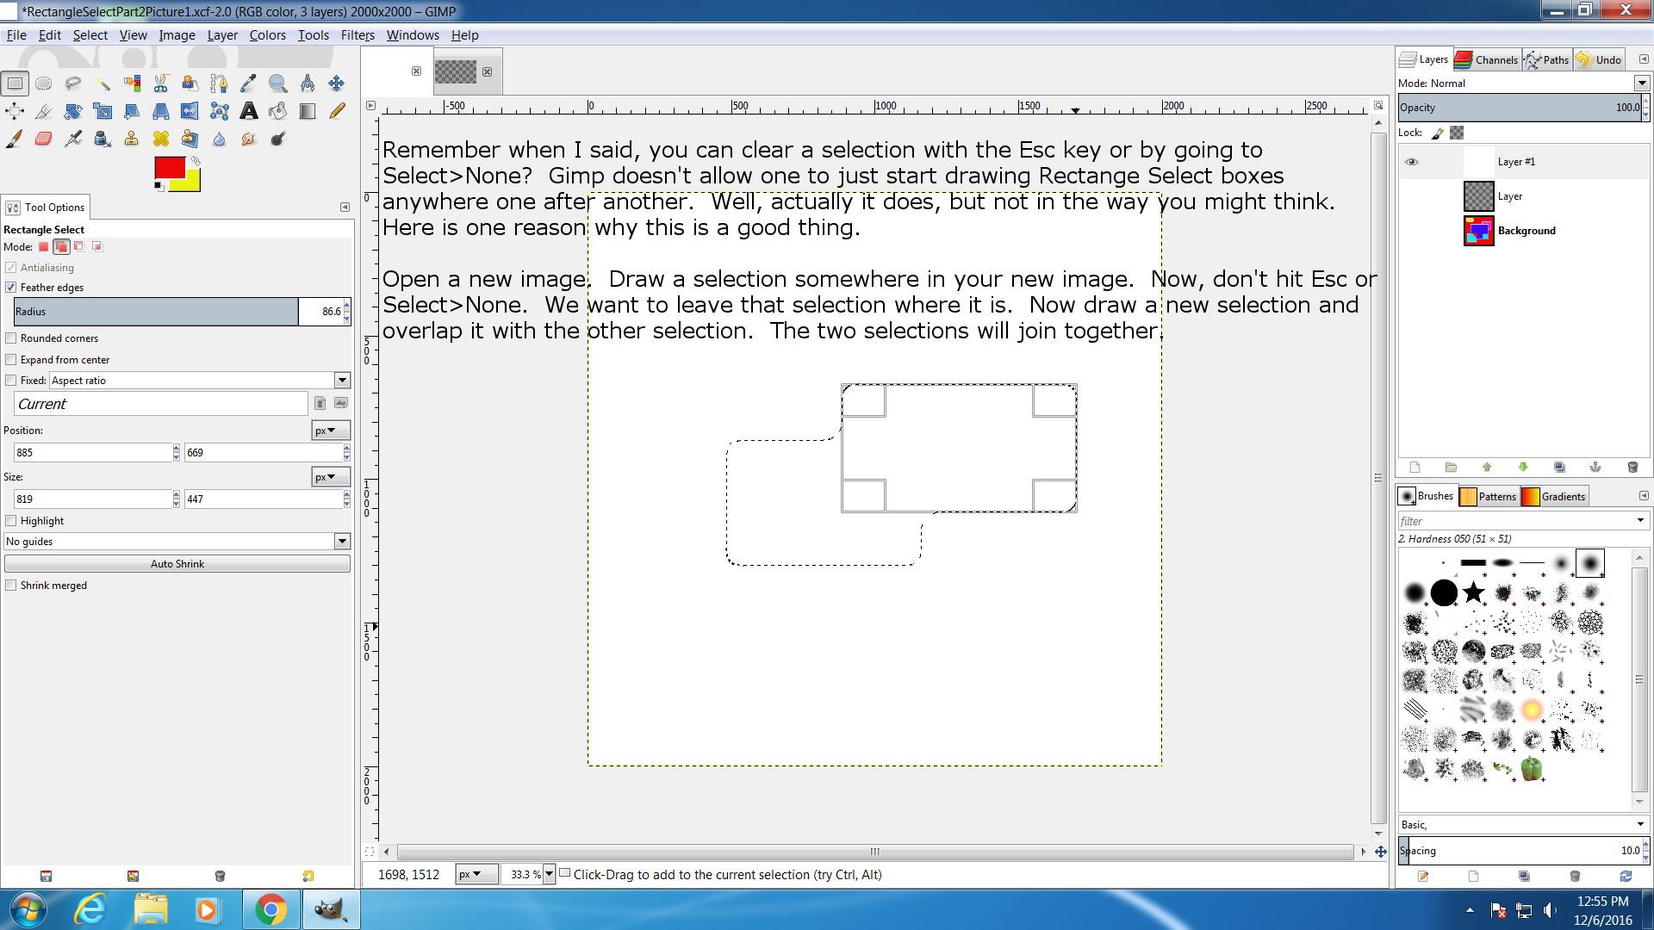1654x930 pixels.
Task: Select the Text tool
Action: [x=248, y=111]
